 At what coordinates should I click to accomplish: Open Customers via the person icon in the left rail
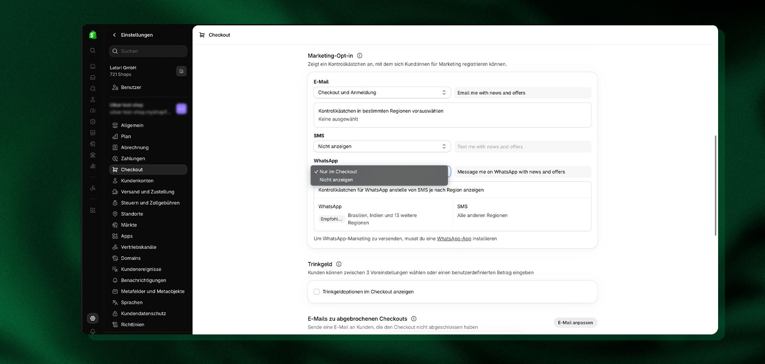[x=93, y=100]
